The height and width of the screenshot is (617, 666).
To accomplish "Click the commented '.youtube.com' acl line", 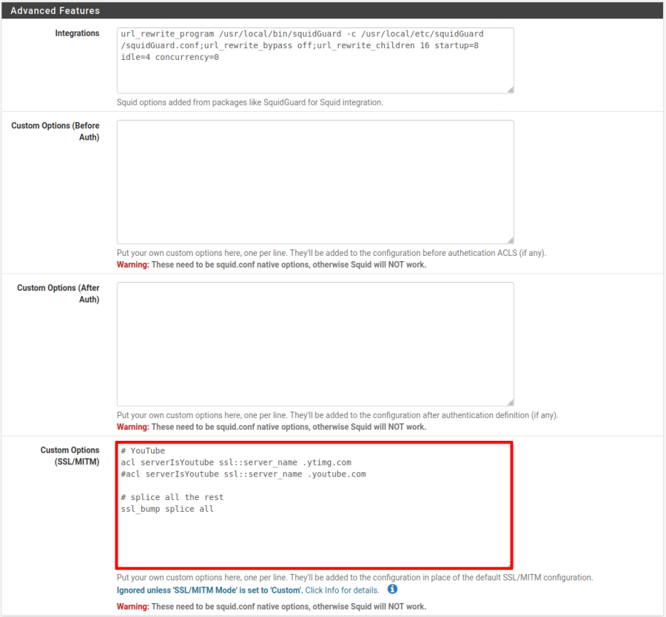I will (243, 474).
